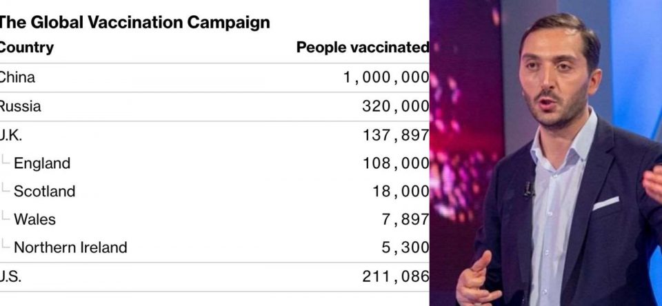Click the tree branch icon beside Wales
662x306 pixels.
(6, 216)
